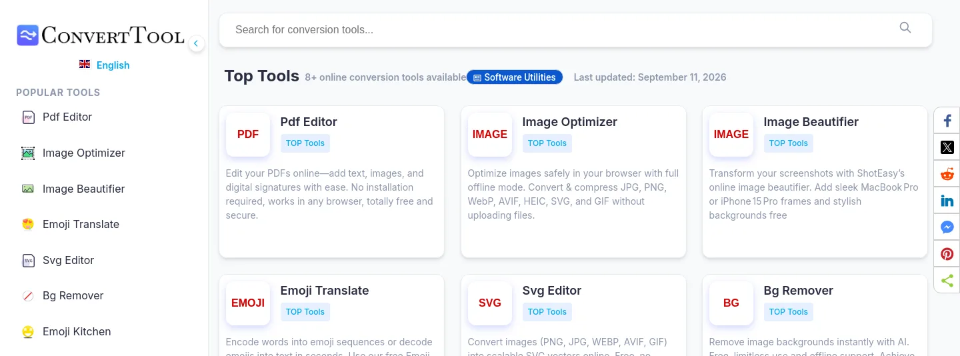Click the ConvertTool logo icon
Screen dimensions: 960x356
28,35
